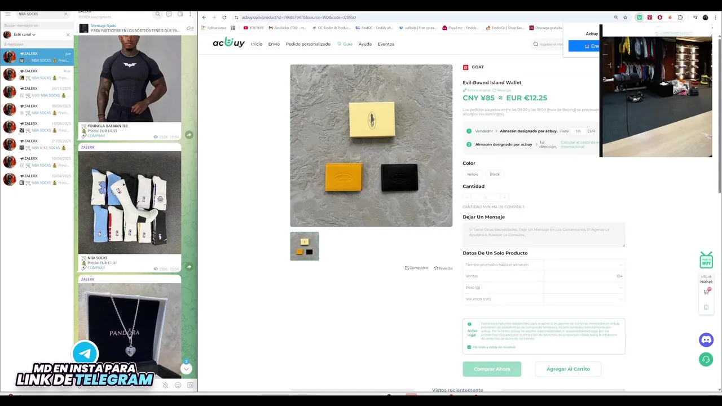Toggle the channel notifications bell
Screen dimensions: 722x406
165,385
